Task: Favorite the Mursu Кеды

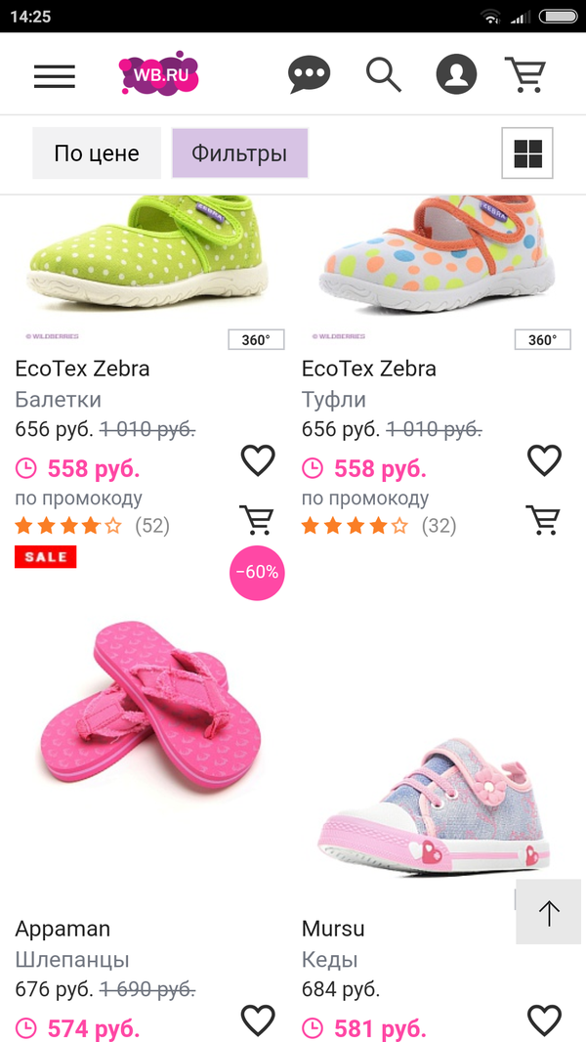Action: [x=544, y=1020]
